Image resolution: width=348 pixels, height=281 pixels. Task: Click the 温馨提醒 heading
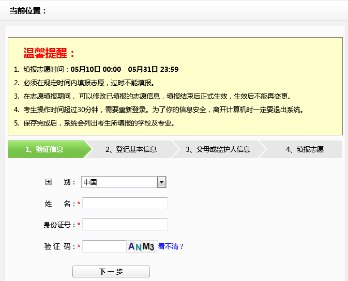50,54
